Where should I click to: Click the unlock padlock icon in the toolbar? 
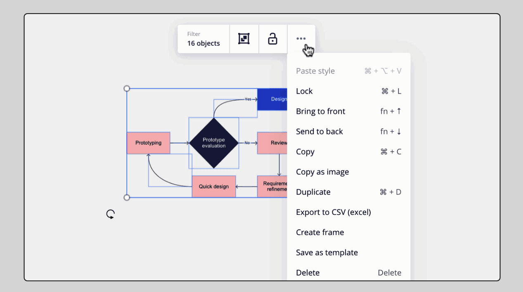coord(272,38)
